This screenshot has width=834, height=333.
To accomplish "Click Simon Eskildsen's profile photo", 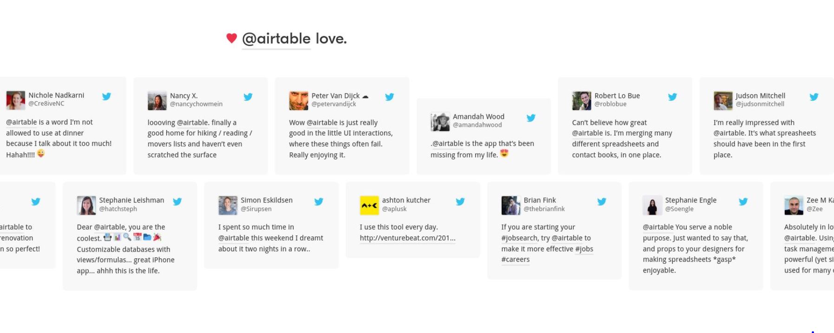I will pos(228,205).
